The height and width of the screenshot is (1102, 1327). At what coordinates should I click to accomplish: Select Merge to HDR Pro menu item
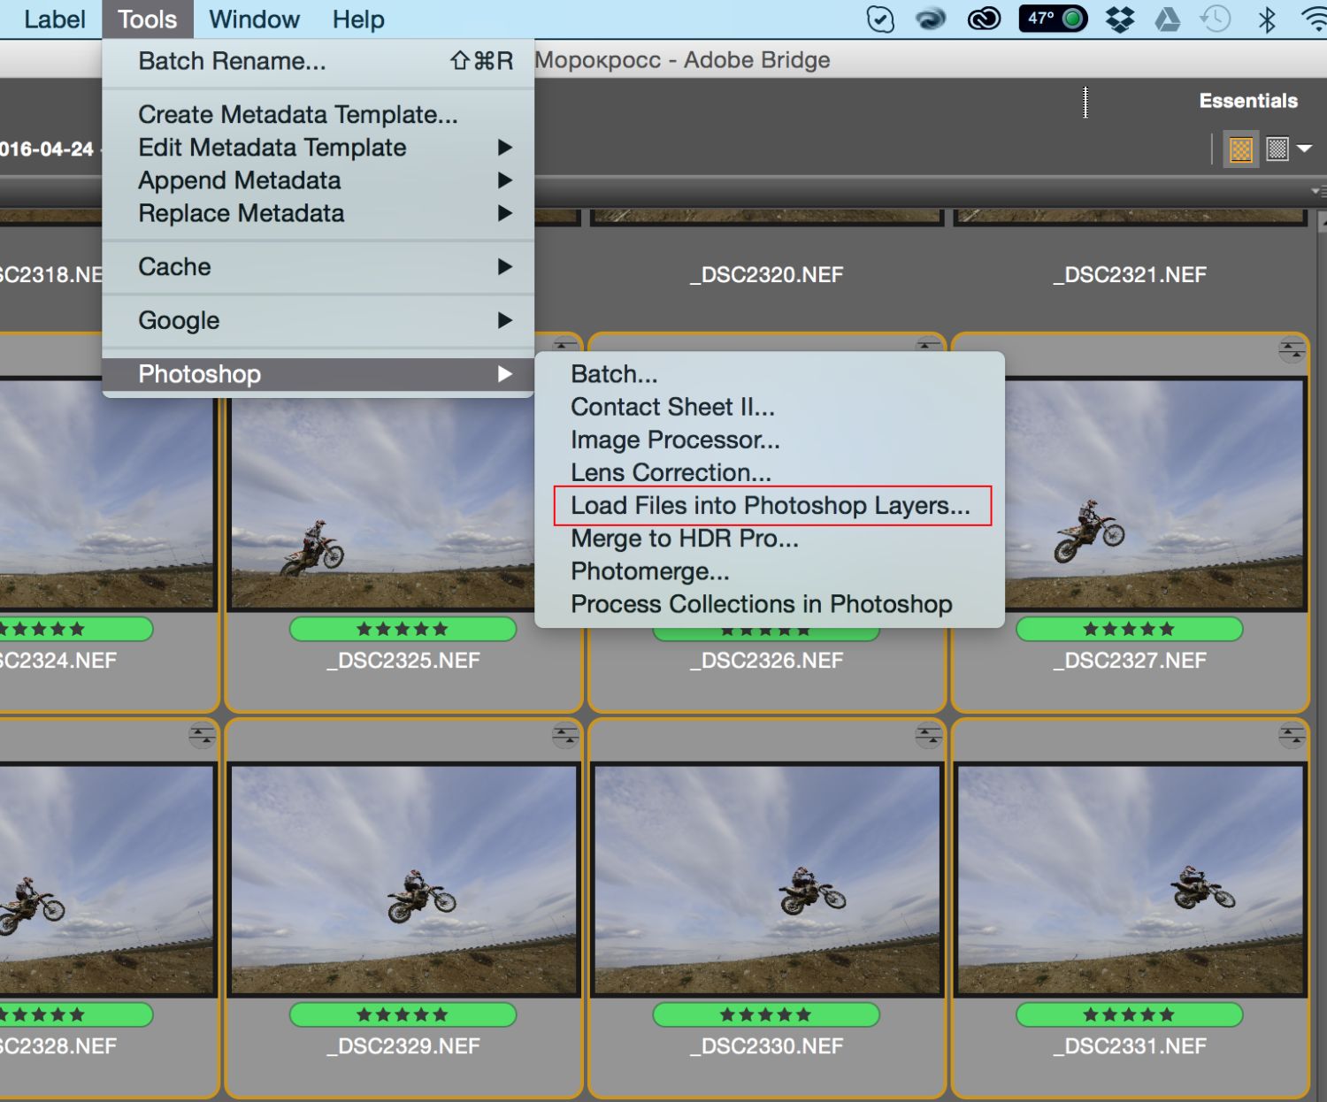(684, 539)
